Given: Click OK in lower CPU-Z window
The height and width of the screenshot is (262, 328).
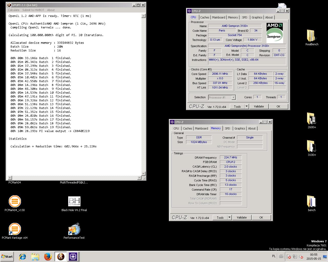Looking at the screenshot, I should [x=261, y=217].
